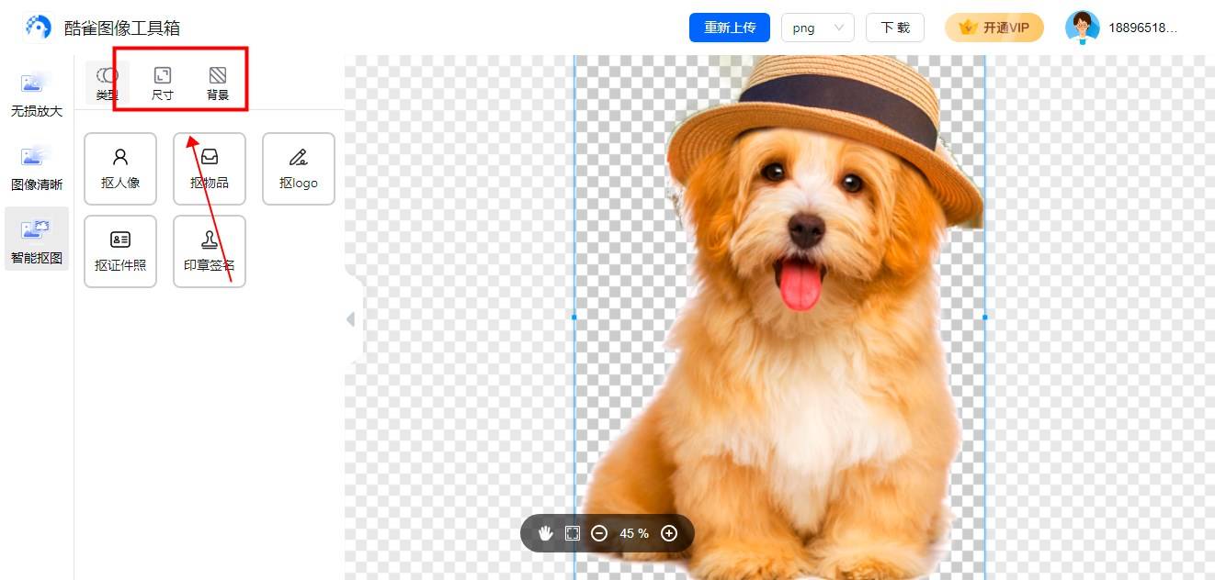
Task: Click the zoom in plus icon
Action: 669,533
